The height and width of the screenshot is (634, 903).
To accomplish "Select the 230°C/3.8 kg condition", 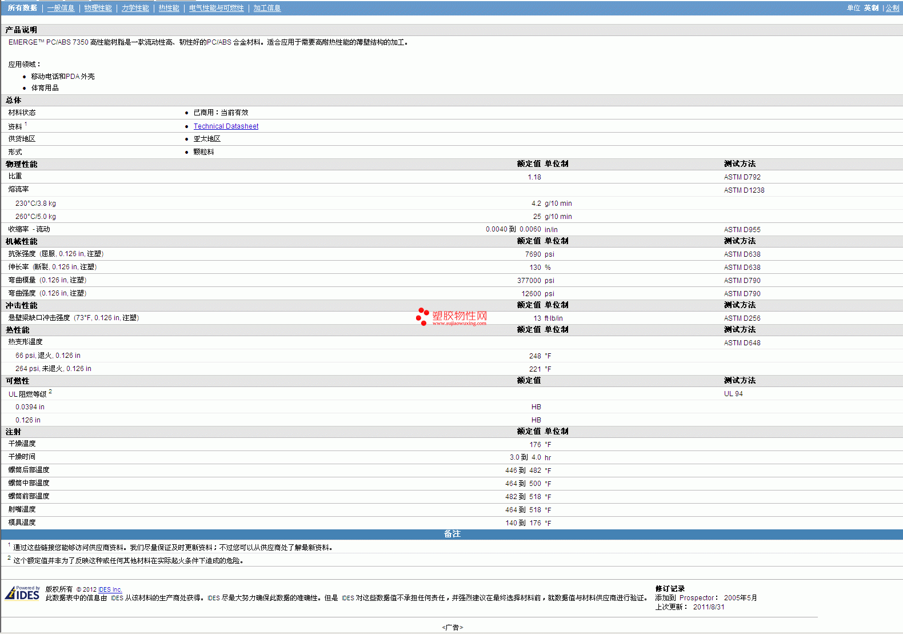I will point(35,204).
